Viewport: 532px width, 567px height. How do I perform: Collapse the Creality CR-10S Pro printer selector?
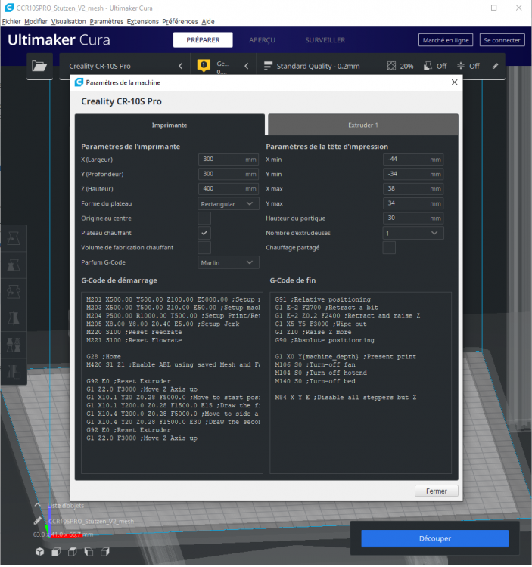click(x=181, y=66)
